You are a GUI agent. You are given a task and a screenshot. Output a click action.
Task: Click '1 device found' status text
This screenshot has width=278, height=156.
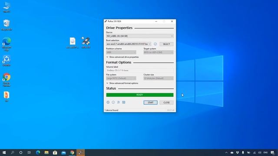point(111,110)
